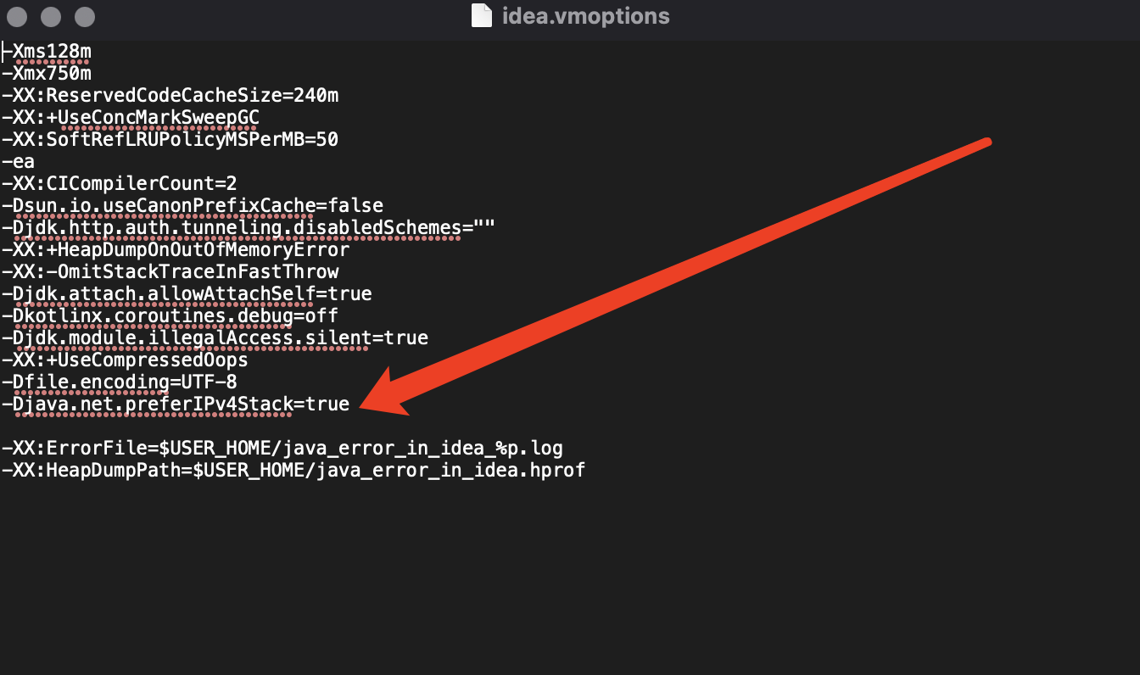Click the document icon in the title bar

482,16
